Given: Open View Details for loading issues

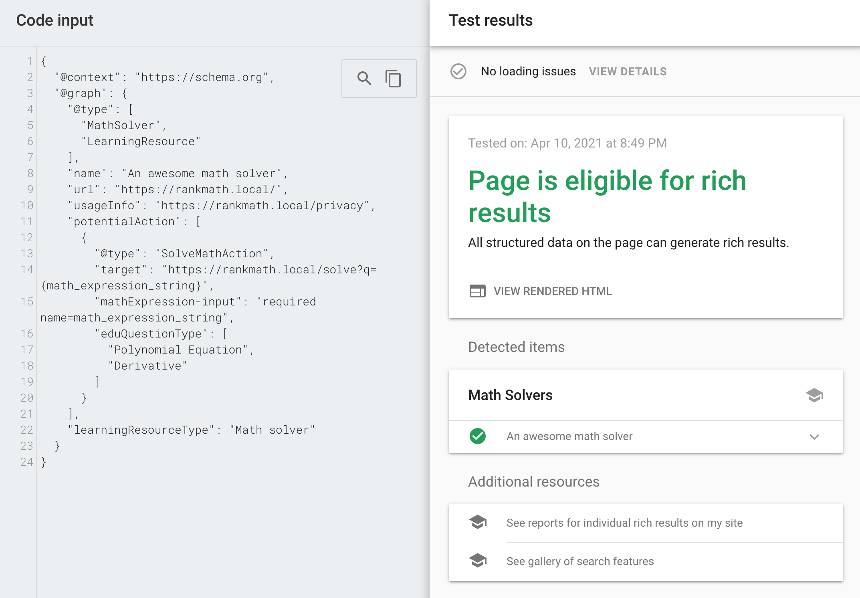Looking at the screenshot, I should (x=628, y=71).
